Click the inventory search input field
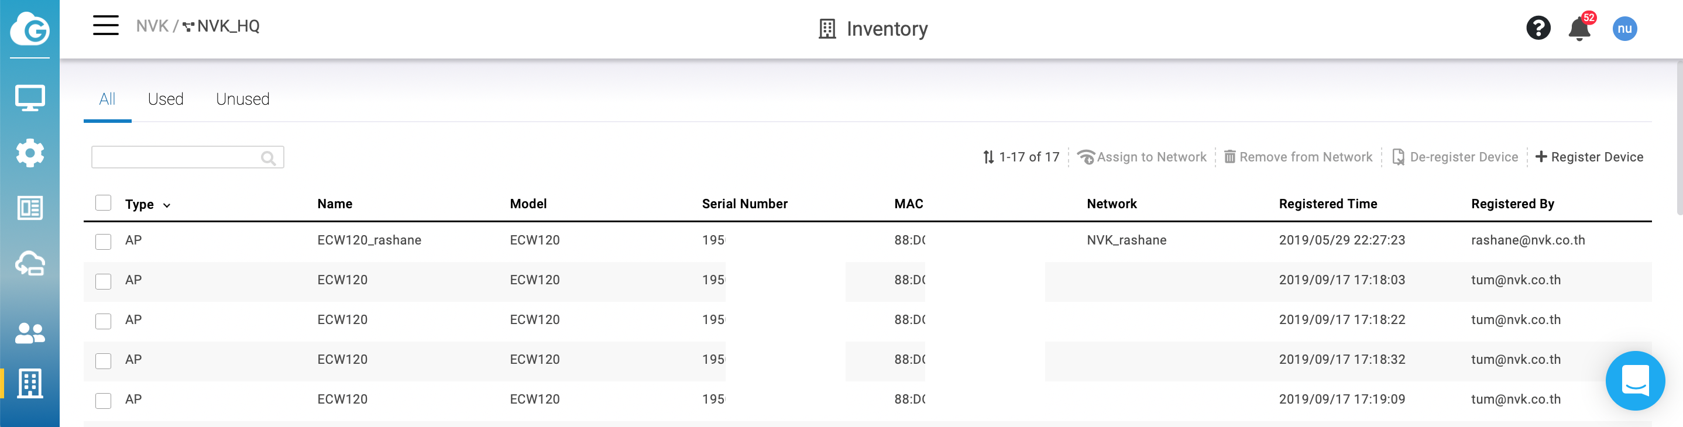The width and height of the screenshot is (1683, 427). (175, 157)
